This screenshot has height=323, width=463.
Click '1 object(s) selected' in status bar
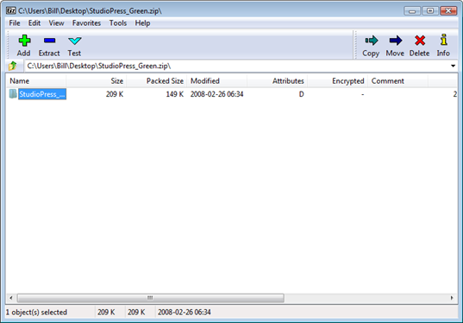coord(36,312)
